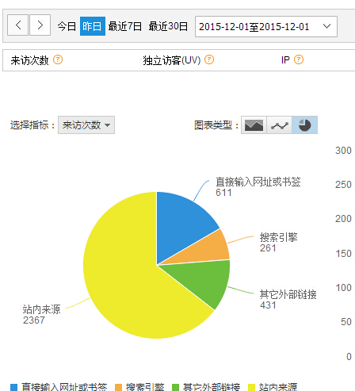Viewport: 355px width, 391px height.
Task: Open help icon beside 独立访客(UV)
Action: (x=209, y=59)
